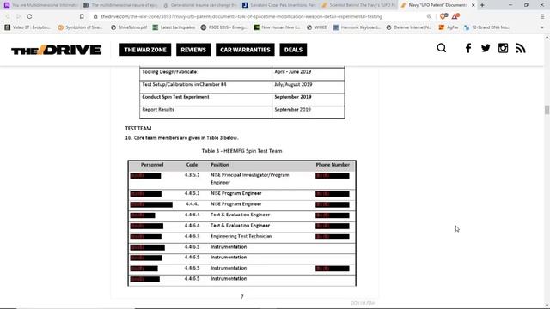Open The Drive RSS feed icon

click(521, 48)
